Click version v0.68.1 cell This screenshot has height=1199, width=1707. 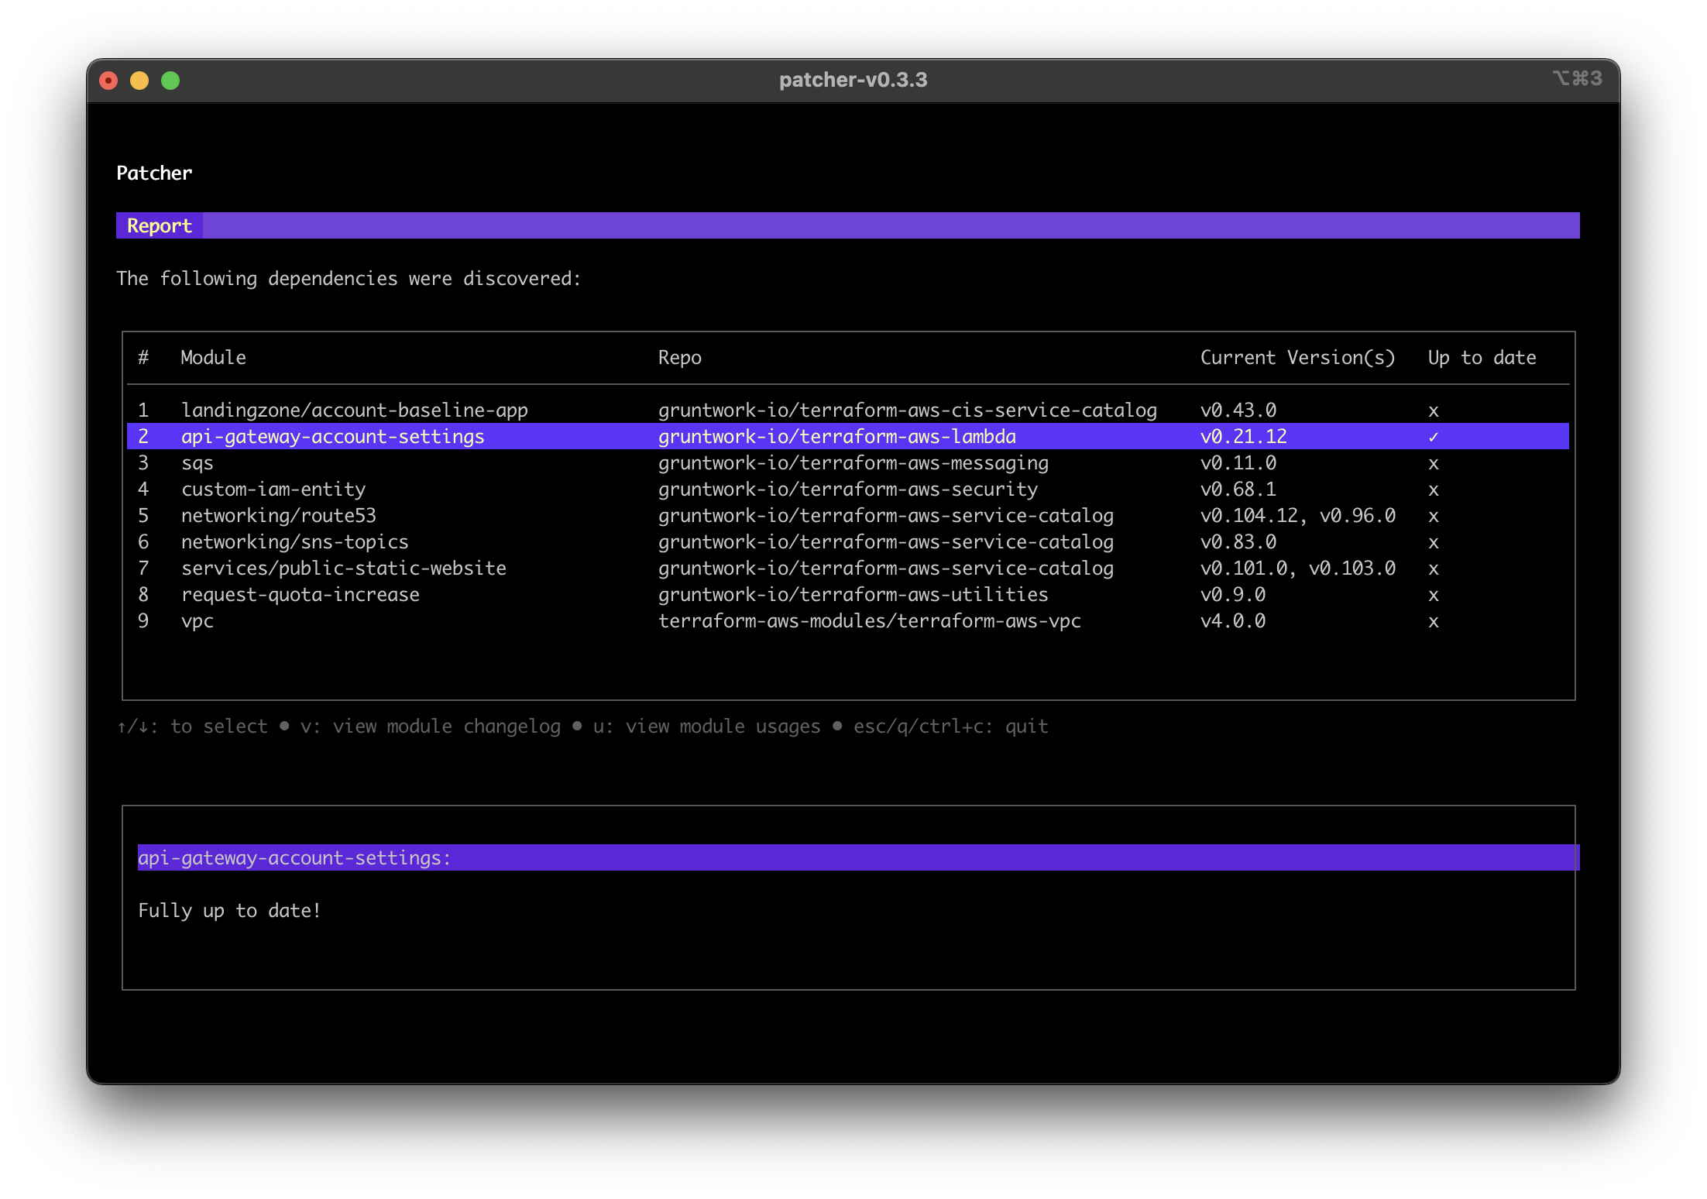pos(1238,489)
